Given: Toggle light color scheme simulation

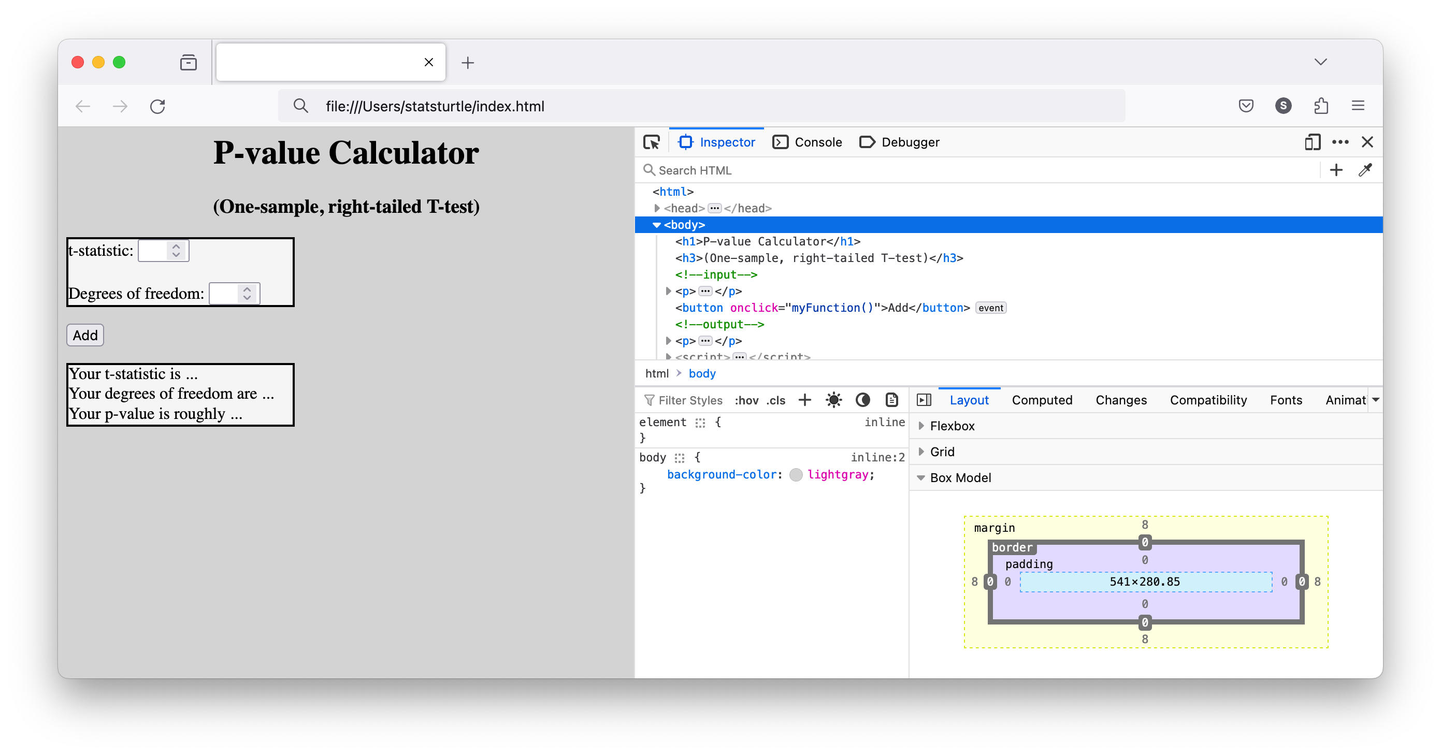Looking at the screenshot, I should (833, 400).
